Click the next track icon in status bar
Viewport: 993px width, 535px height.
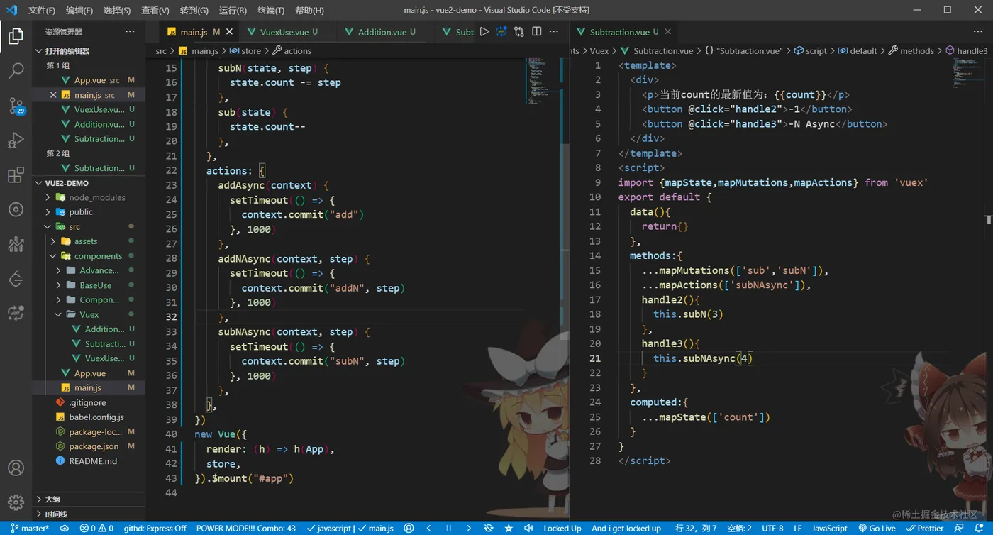coord(468,528)
